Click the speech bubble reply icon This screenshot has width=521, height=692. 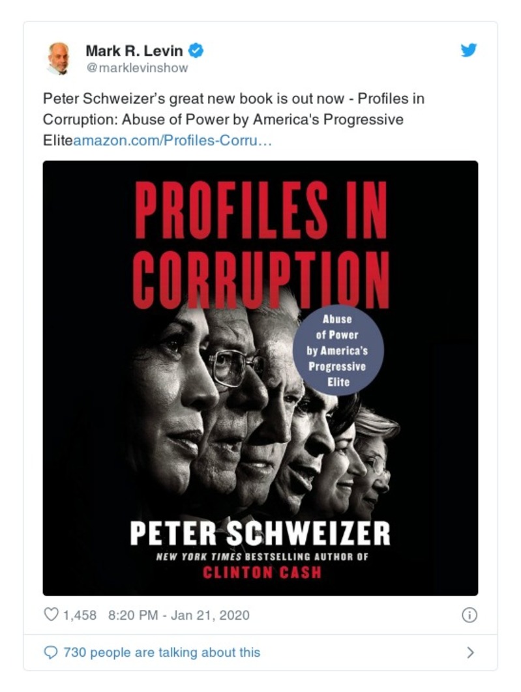(51, 652)
